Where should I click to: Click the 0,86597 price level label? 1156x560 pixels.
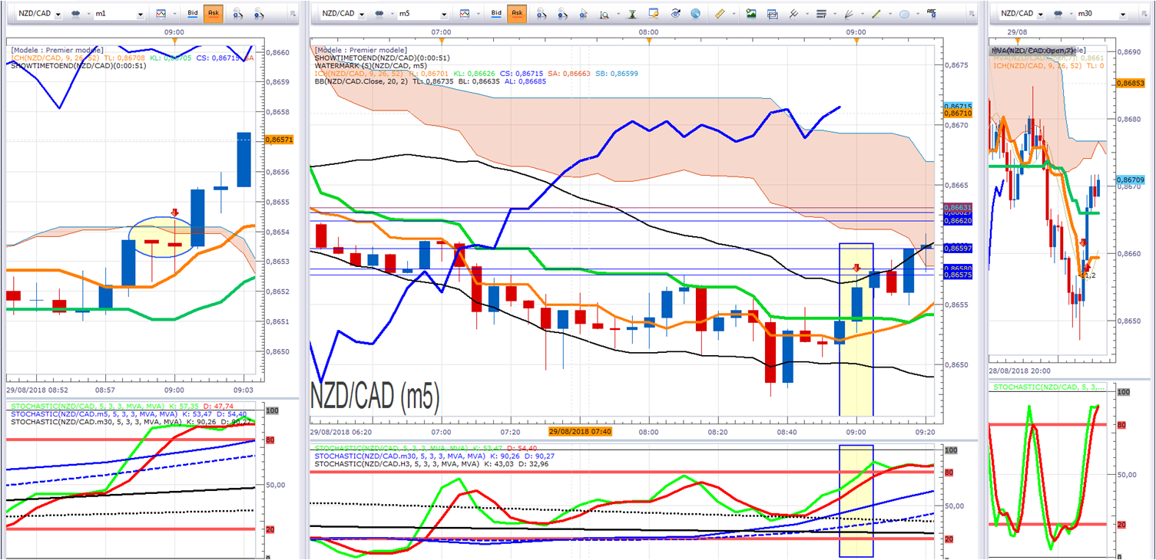pos(957,249)
